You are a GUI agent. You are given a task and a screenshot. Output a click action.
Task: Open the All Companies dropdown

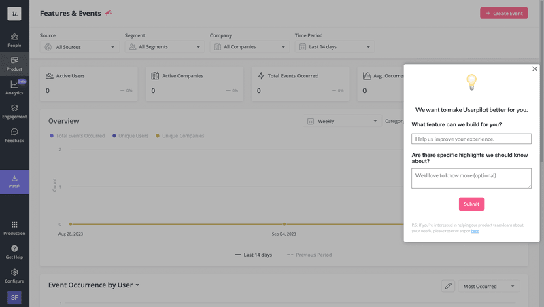point(250,47)
